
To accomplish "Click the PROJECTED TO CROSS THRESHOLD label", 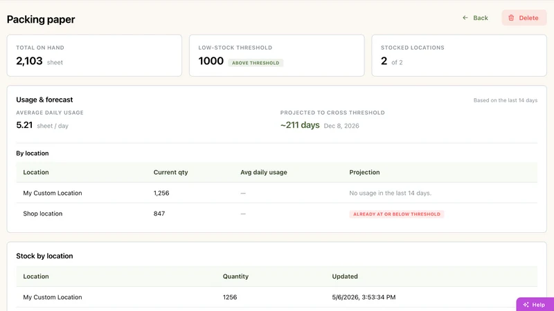I will (x=332, y=113).
